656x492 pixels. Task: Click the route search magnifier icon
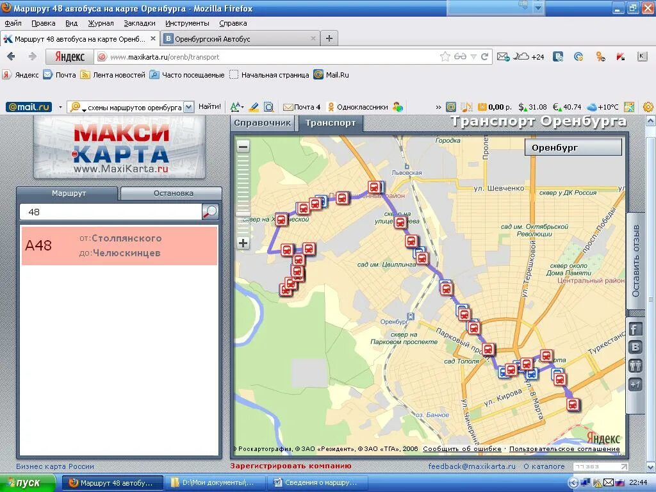coord(210,212)
